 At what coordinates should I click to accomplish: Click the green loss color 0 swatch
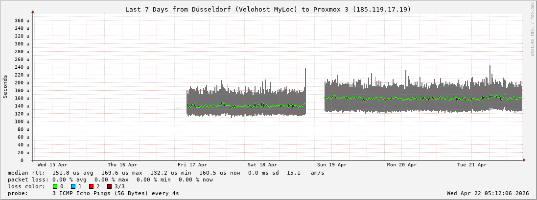coord(55,186)
